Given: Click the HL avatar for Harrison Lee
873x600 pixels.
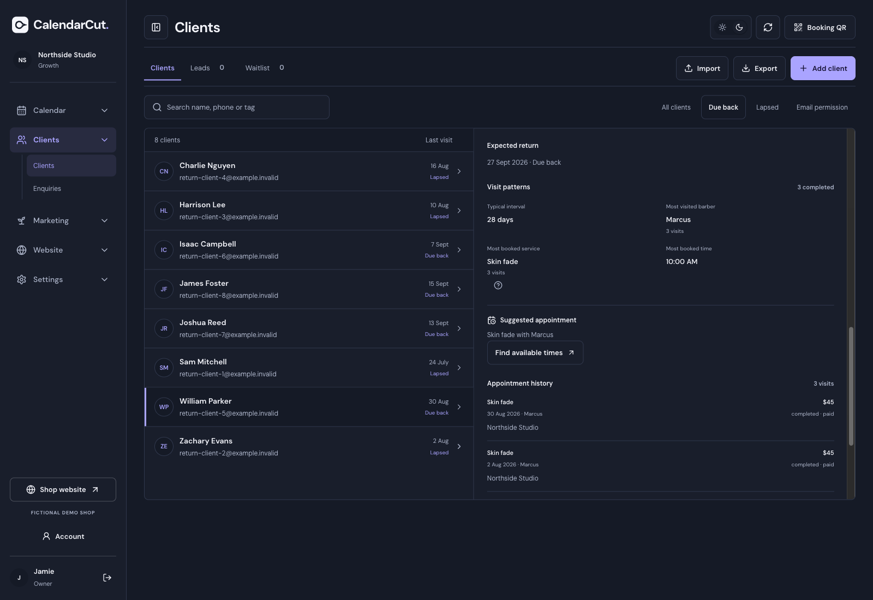Looking at the screenshot, I should click(x=164, y=211).
